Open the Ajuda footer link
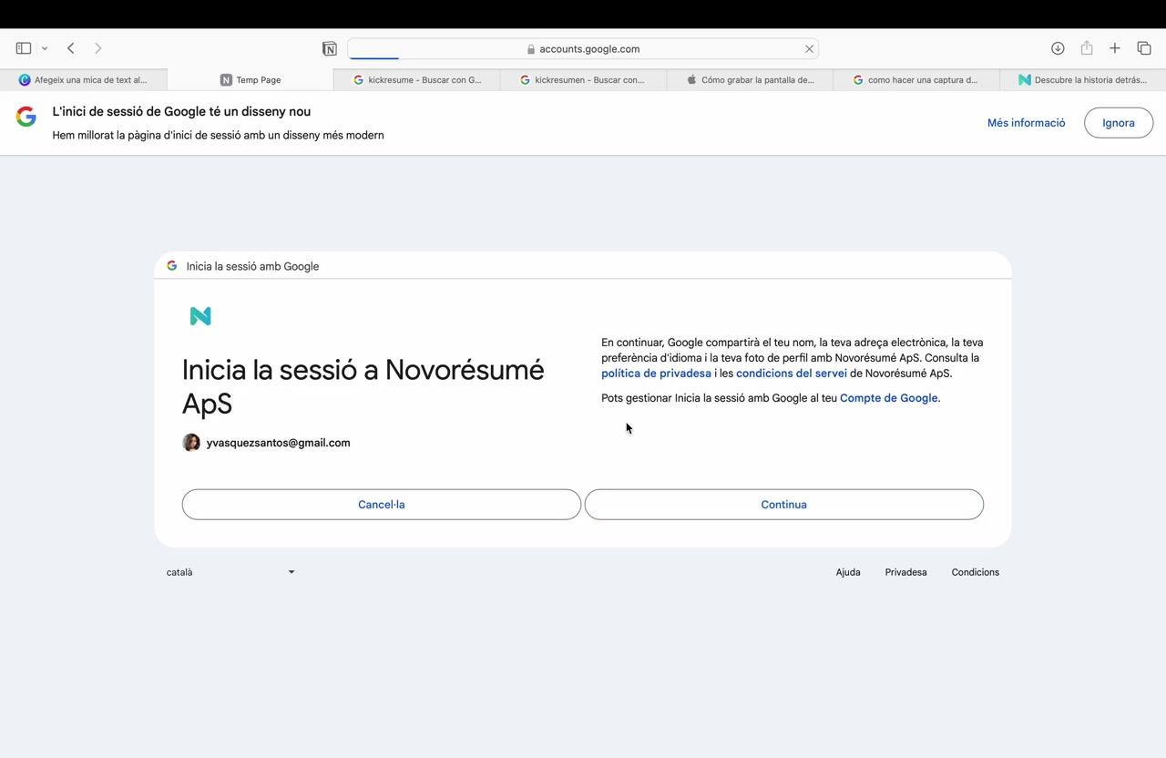 [x=848, y=572]
